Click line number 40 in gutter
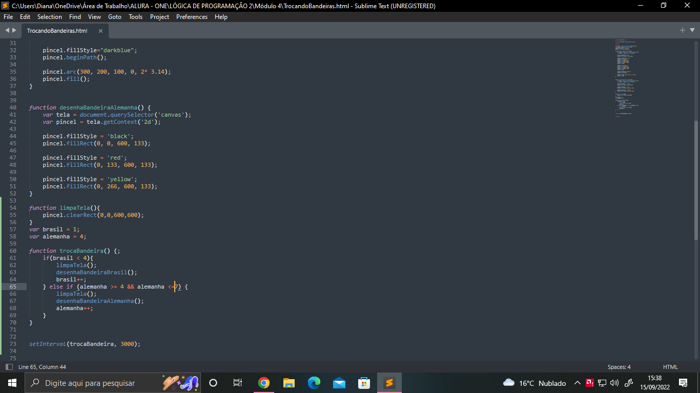 (13, 107)
